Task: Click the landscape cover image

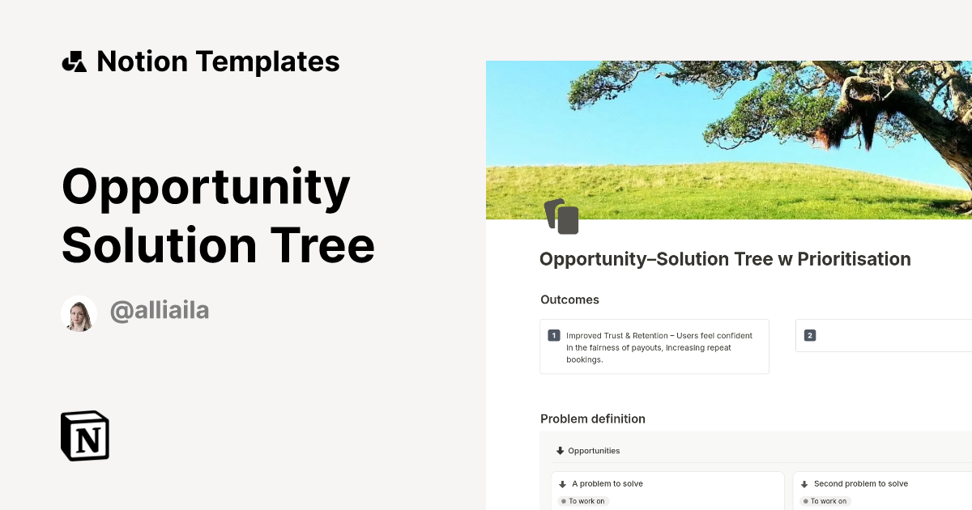Action: coord(728,138)
